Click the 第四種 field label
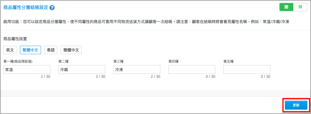This screenshot has height=114, width=311. 173,61
